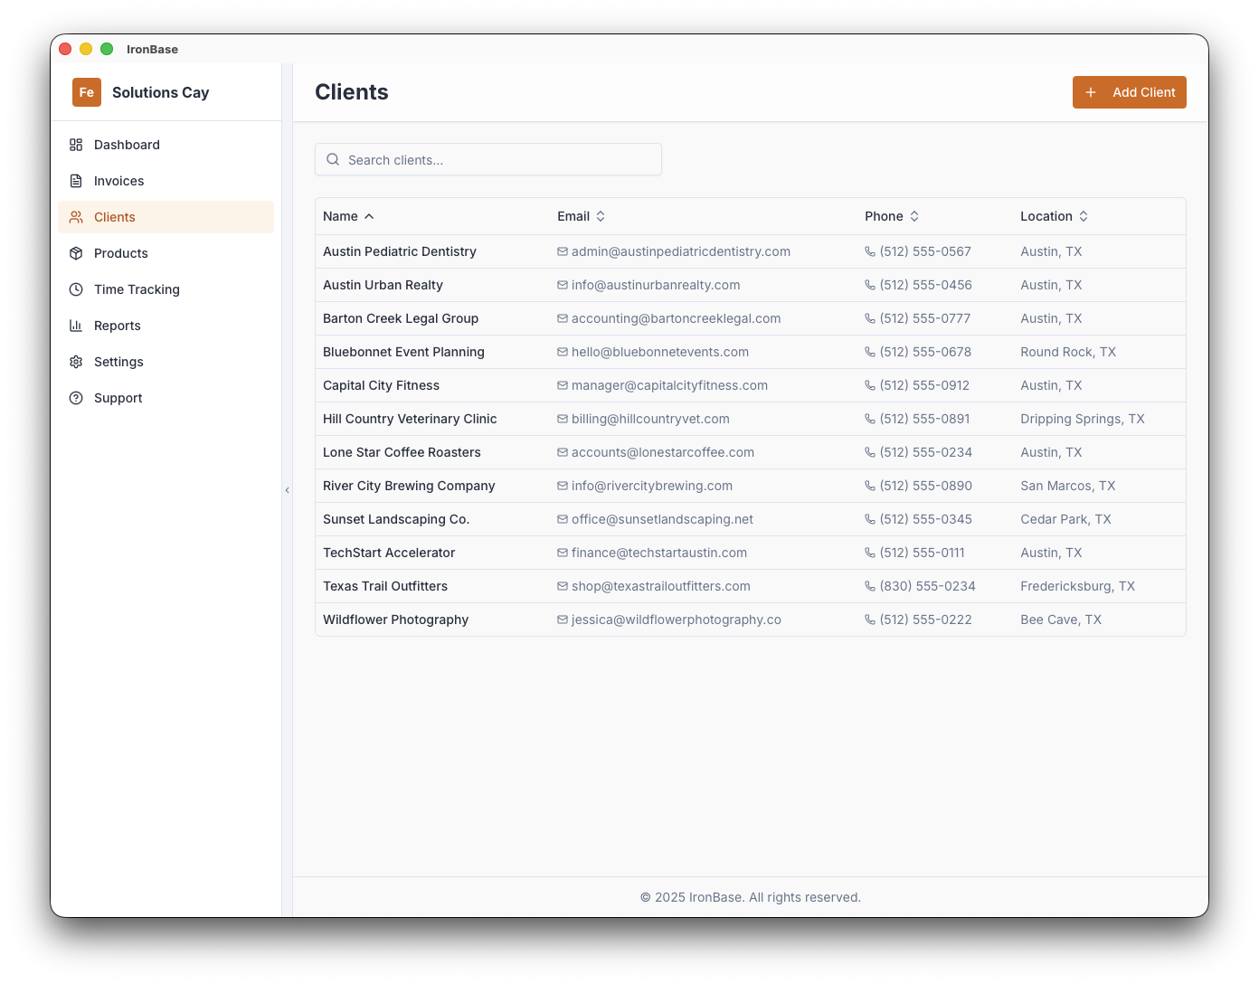
Task: Click the orange Fe logo badge
Action: [x=86, y=92]
